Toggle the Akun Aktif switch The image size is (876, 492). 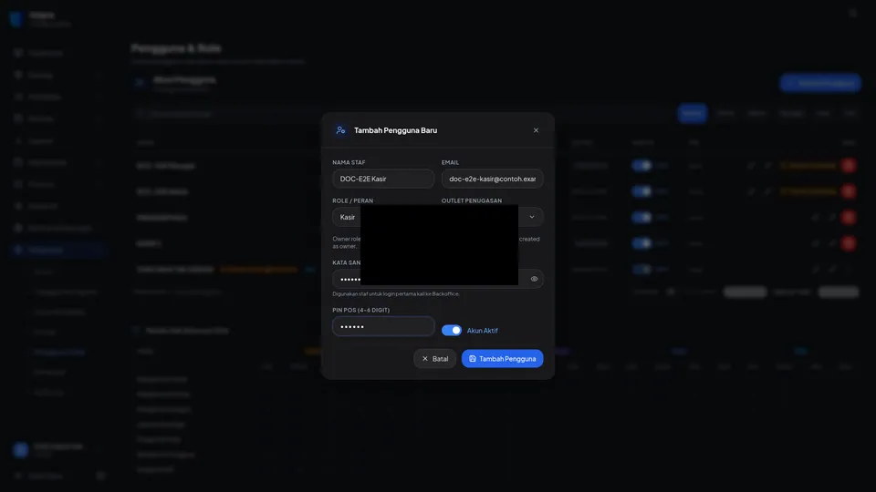[452, 330]
